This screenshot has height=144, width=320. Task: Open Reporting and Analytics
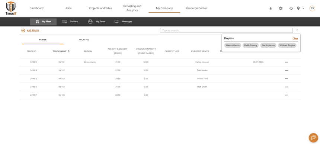coord(132,8)
